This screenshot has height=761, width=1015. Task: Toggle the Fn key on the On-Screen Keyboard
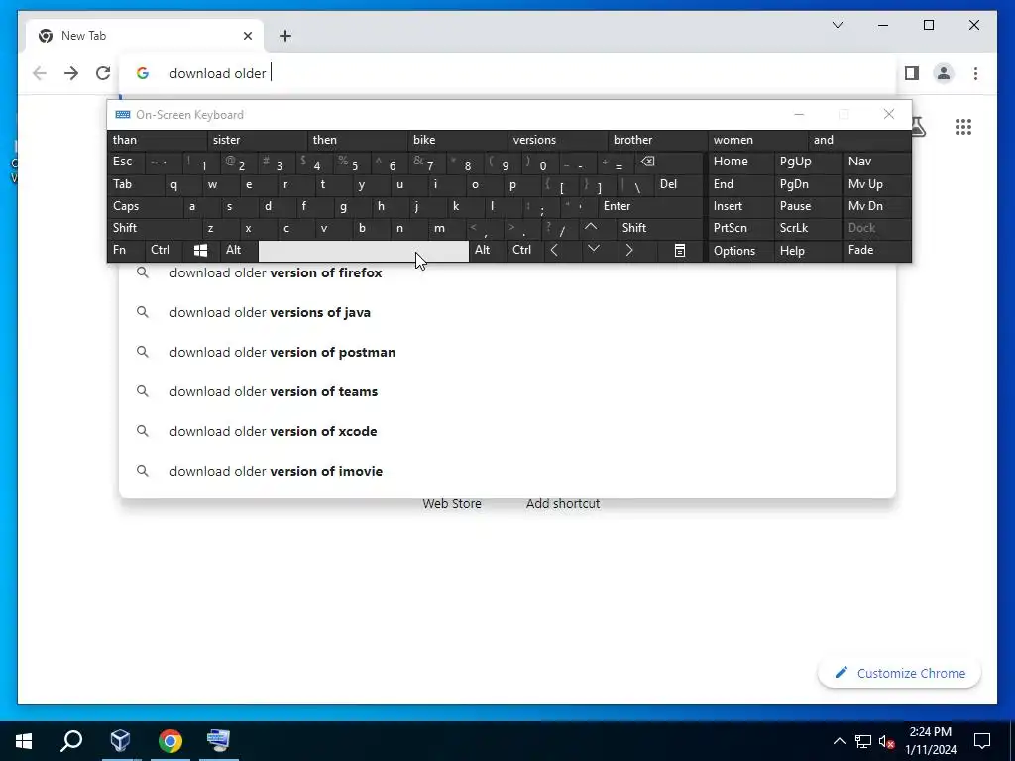[x=126, y=251]
